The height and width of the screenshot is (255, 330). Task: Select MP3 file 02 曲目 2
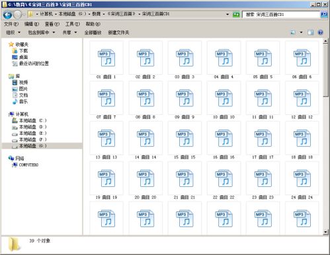(x=145, y=60)
